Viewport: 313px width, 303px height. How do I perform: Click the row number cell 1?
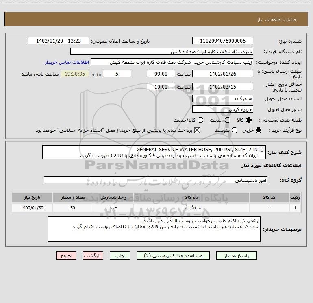pos(295,208)
